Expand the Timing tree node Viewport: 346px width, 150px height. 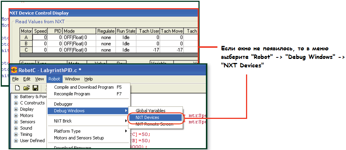tap(16, 134)
